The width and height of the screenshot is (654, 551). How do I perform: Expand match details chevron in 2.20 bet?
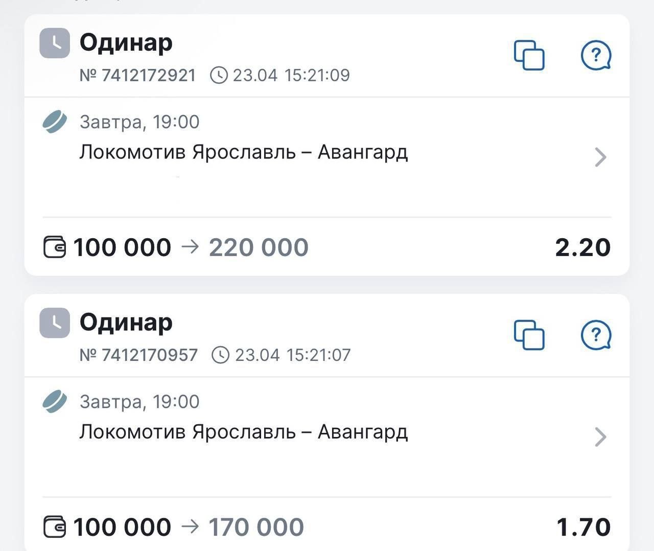point(601,157)
